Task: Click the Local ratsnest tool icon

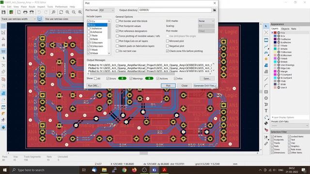Action: tap(266, 32)
